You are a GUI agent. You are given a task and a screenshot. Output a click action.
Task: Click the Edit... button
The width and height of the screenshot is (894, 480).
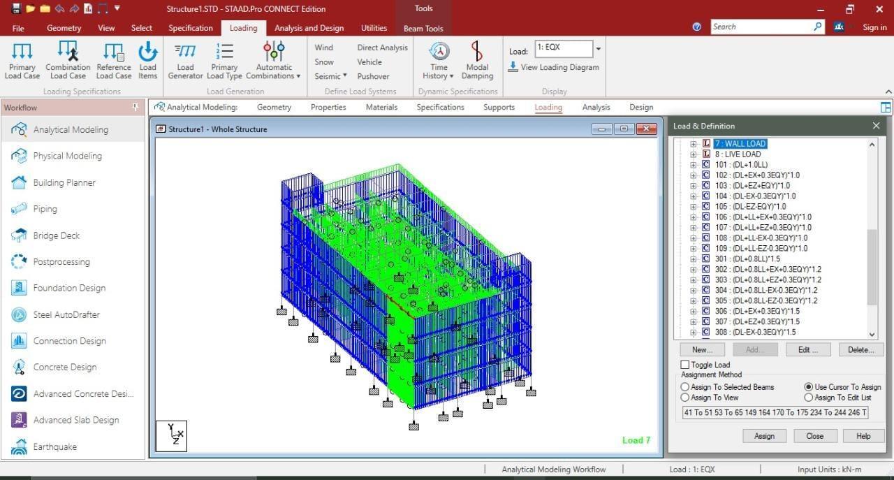(808, 349)
